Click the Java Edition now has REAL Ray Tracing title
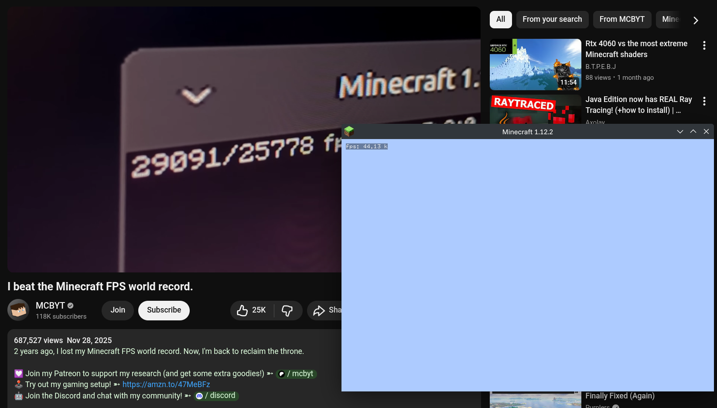Image resolution: width=717 pixels, height=408 pixels. click(638, 105)
